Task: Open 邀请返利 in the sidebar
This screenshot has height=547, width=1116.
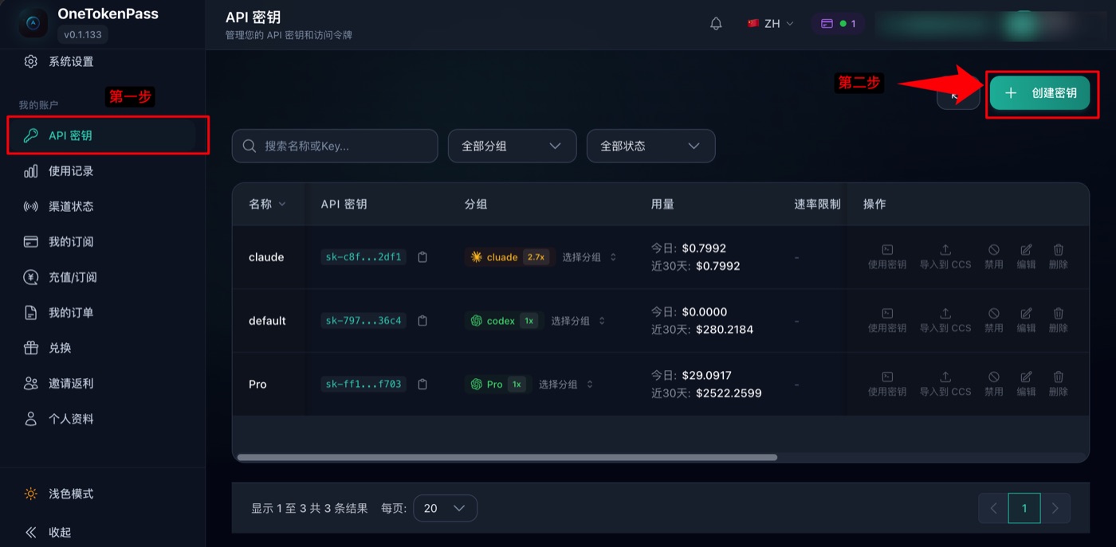Action: click(102, 384)
